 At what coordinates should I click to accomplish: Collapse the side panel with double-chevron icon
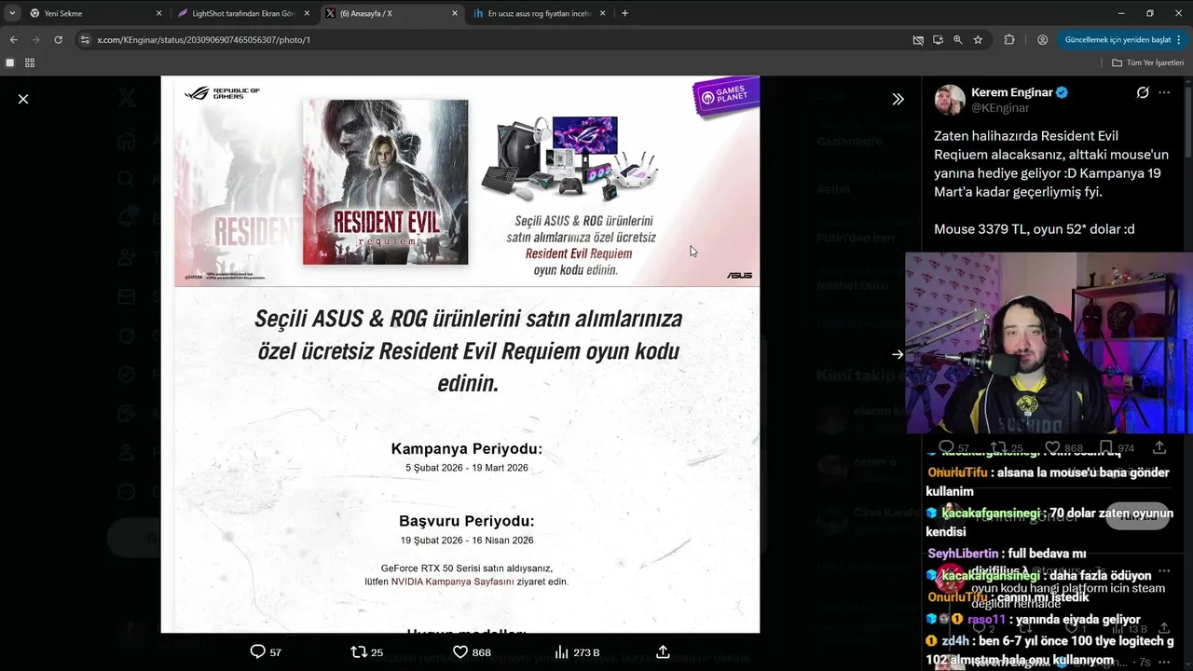coord(898,99)
